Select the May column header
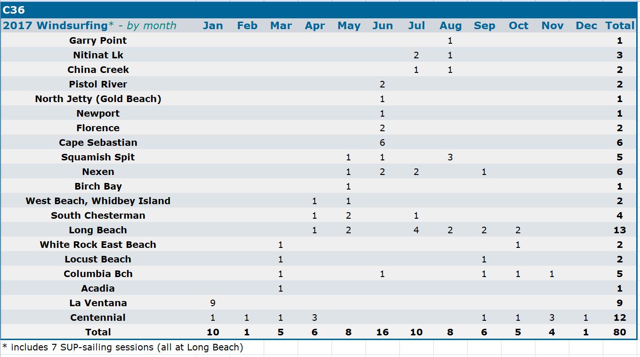Viewport: 640px width, 357px height. click(348, 25)
